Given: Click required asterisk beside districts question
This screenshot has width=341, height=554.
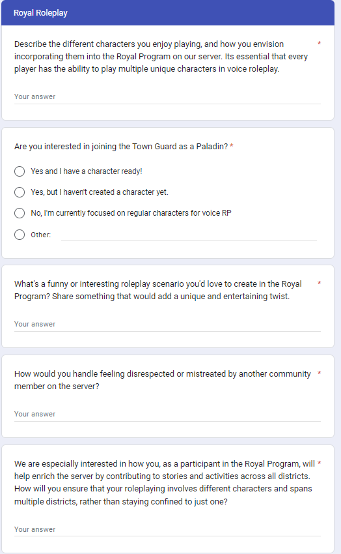Looking at the screenshot, I should 319,463.
